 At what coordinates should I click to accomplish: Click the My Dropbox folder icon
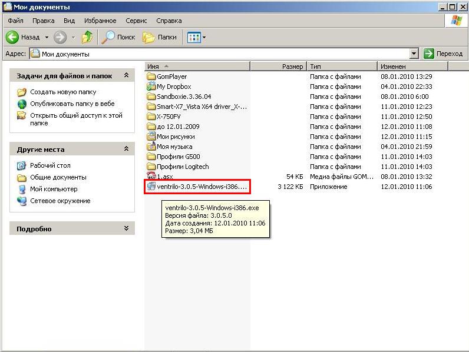click(x=151, y=87)
